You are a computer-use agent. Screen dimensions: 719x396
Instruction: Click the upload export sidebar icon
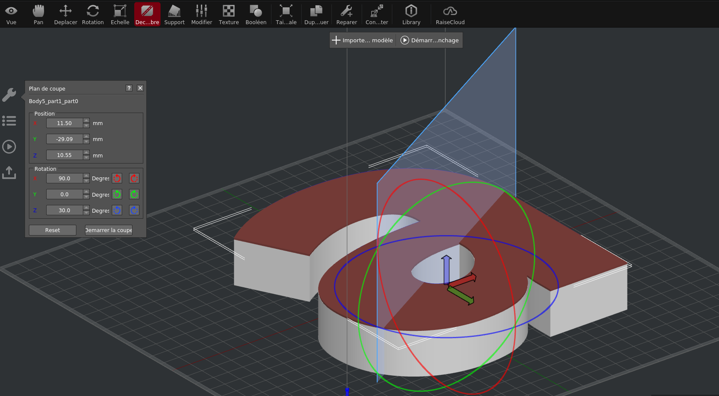[x=9, y=173]
